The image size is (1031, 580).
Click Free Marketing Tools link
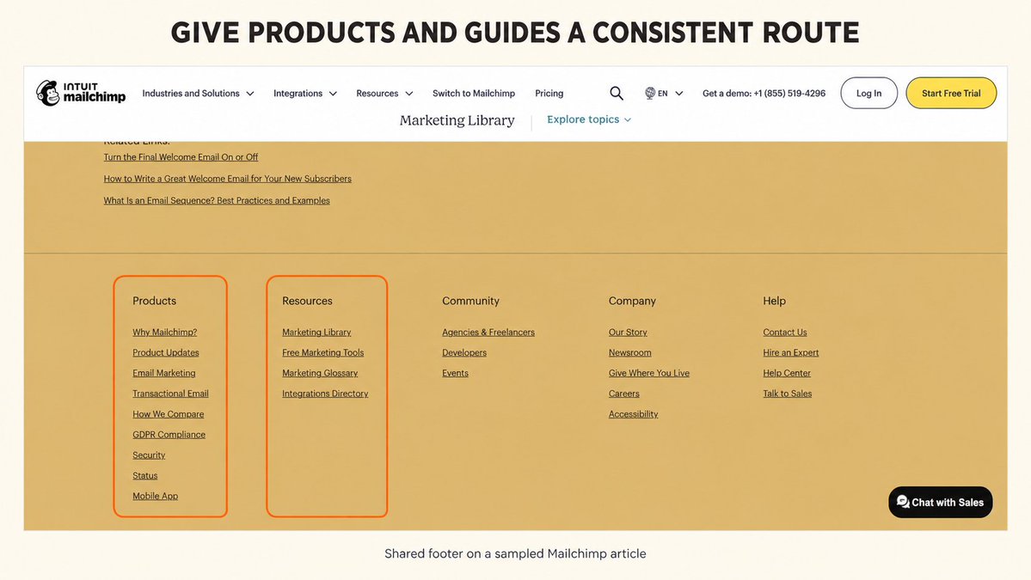coord(322,353)
